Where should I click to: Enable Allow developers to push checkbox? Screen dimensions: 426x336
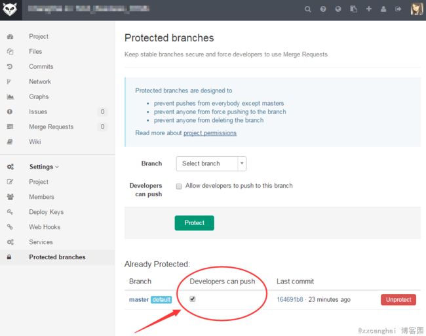(x=179, y=186)
